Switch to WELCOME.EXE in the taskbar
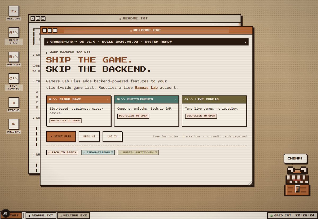This screenshot has width=318, height=219. click(x=74, y=216)
